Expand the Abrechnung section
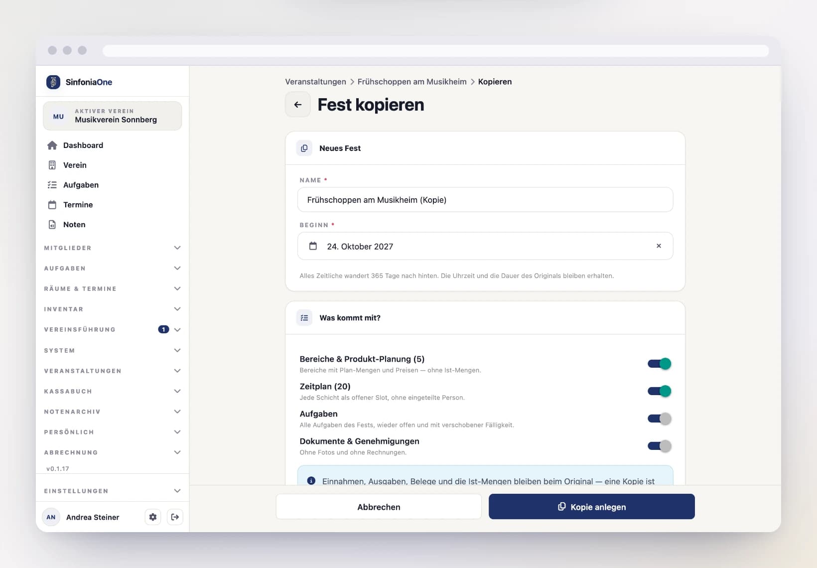 coord(113,452)
